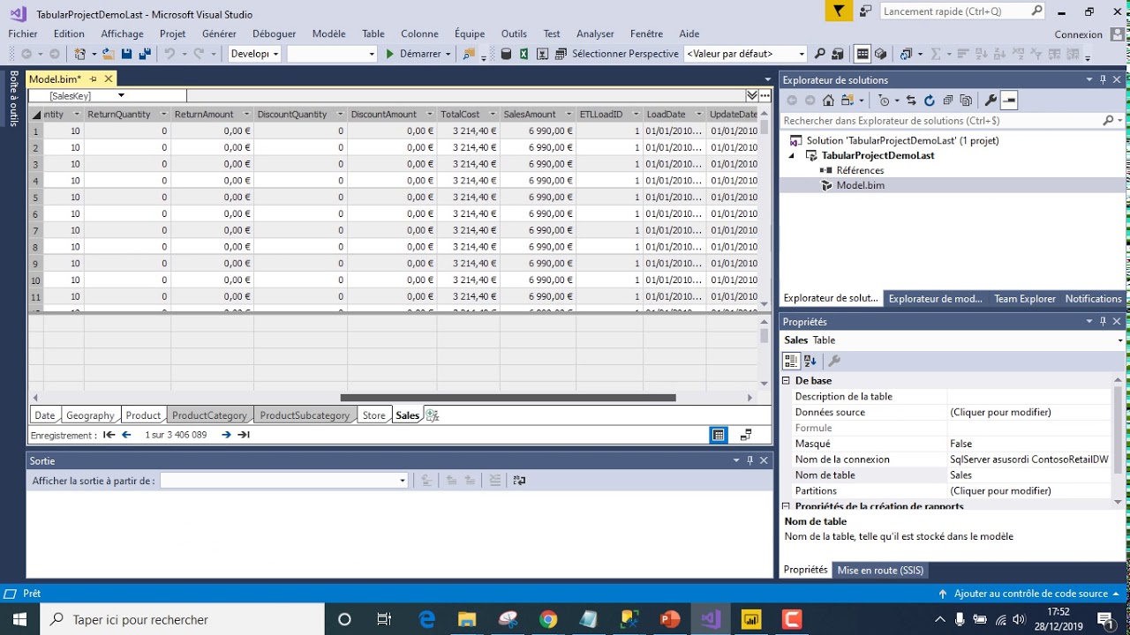Collapse the De base property category

[787, 381]
